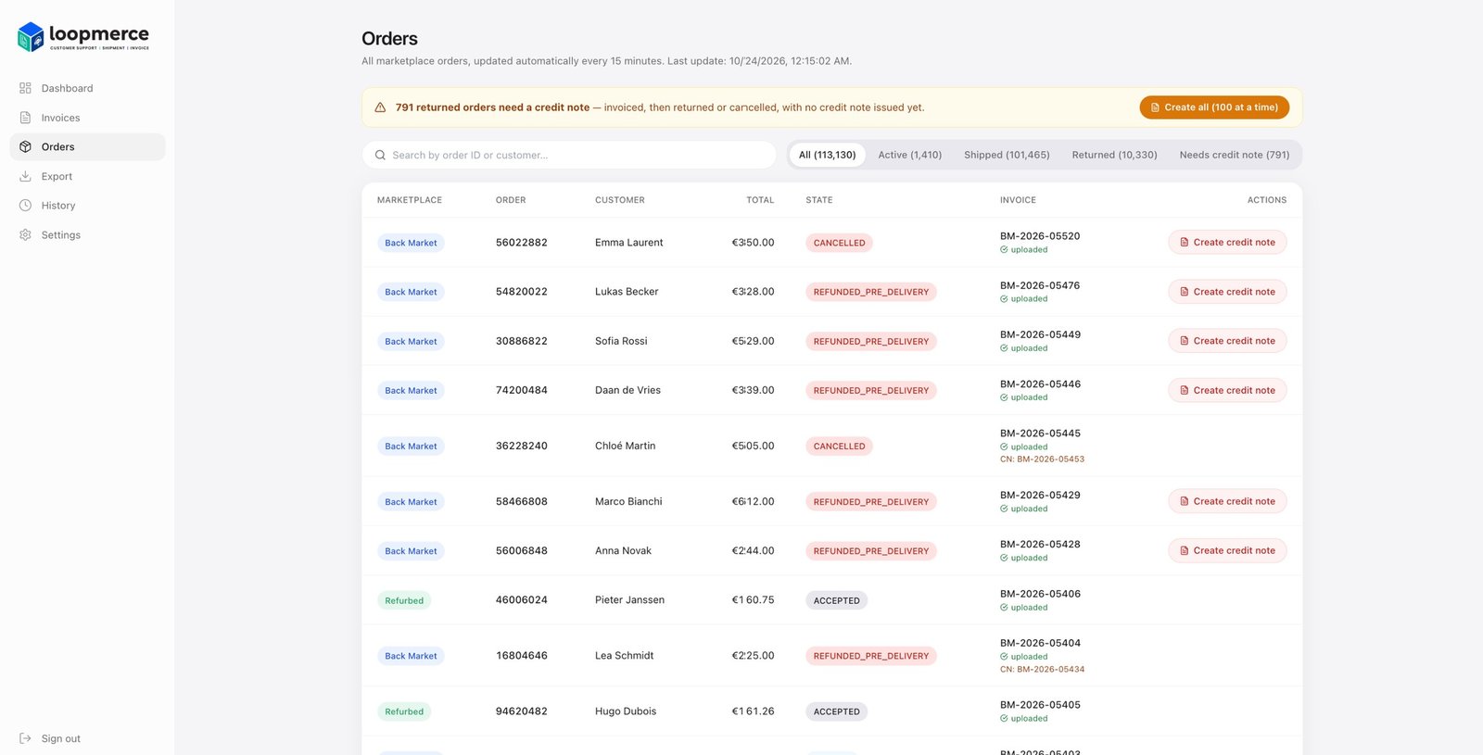Click the Invoices document icon
The image size is (1483, 755).
pyautogui.click(x=25, y=118)
